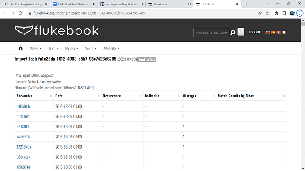Open encounter 497361Oc
305x171 pixels.
(x=23, y=126)
